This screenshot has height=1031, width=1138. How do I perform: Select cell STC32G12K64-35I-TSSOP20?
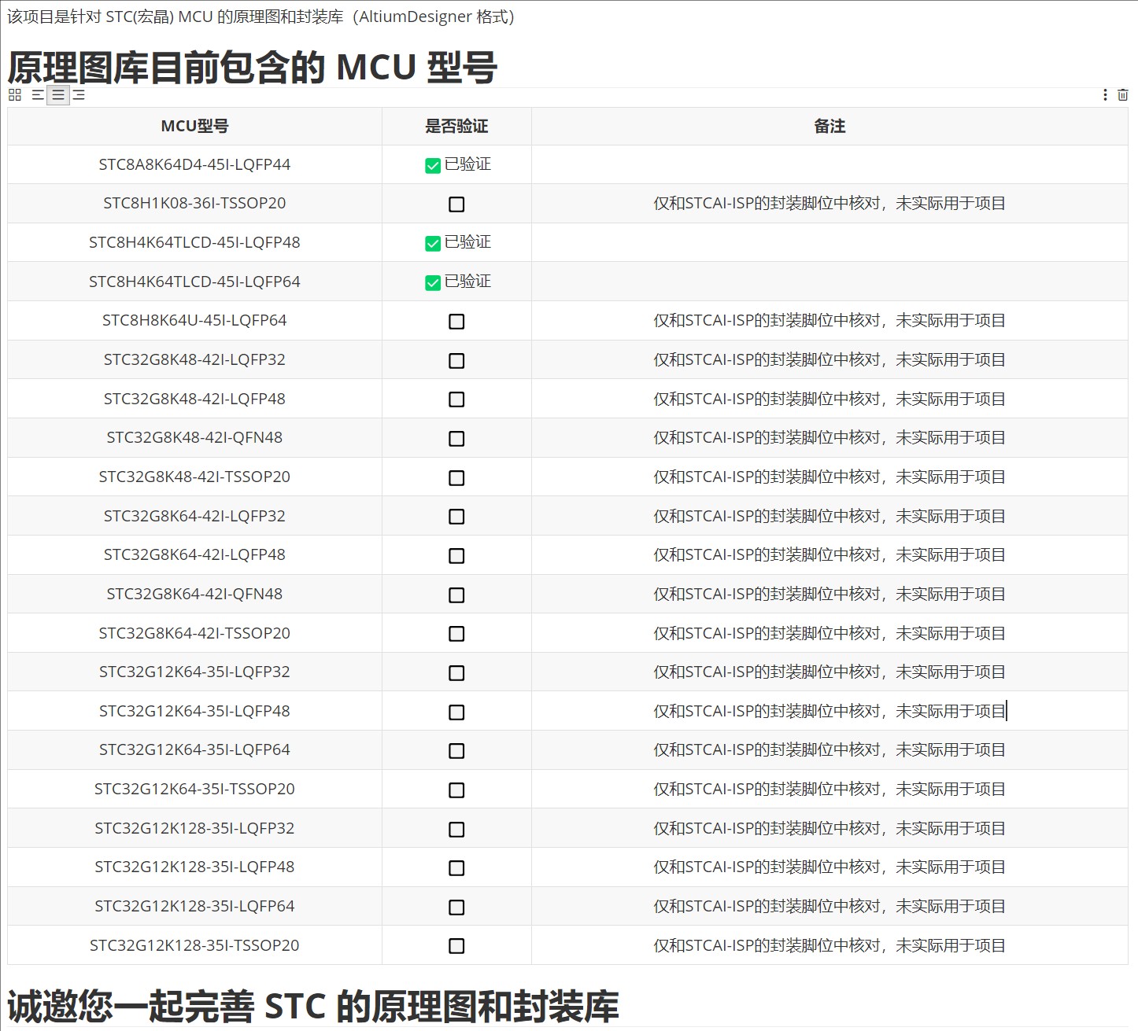194,789
